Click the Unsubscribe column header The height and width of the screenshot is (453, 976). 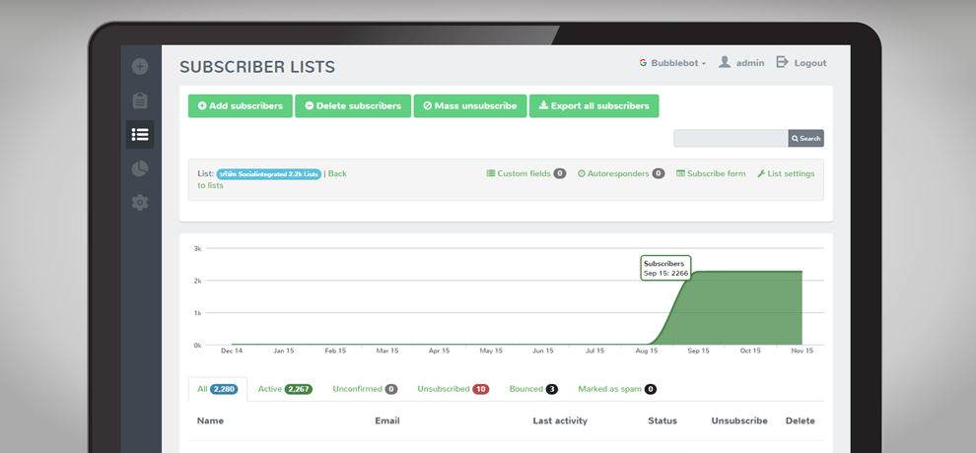739,421
